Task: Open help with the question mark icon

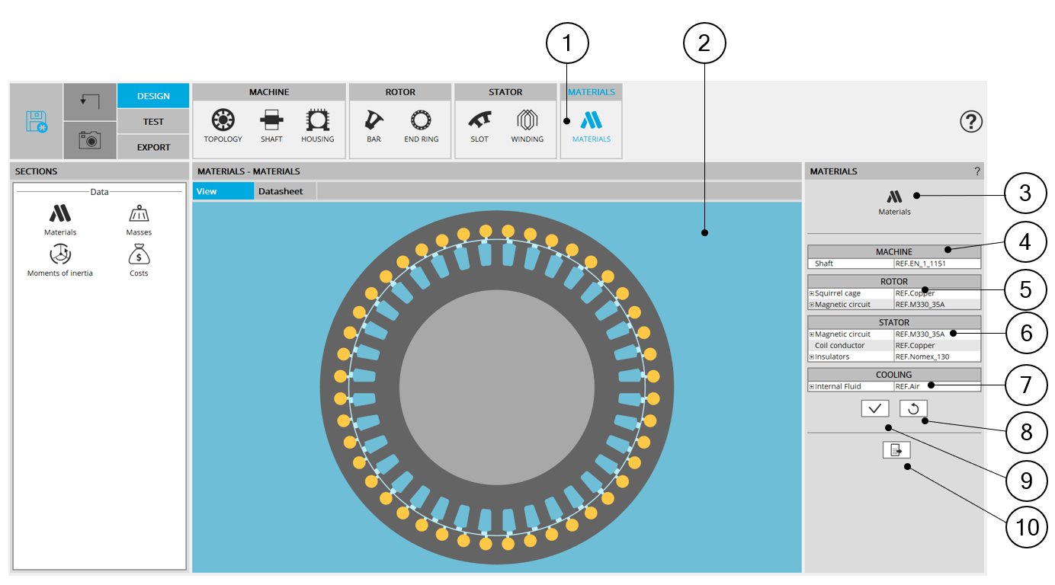Action: pyautogui.click(x=970, y=121)
